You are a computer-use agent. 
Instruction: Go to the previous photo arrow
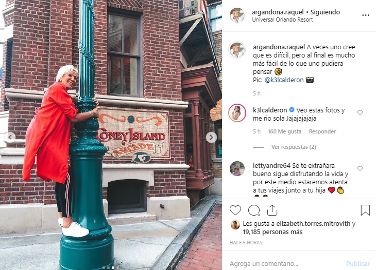(x=10, y=138)
